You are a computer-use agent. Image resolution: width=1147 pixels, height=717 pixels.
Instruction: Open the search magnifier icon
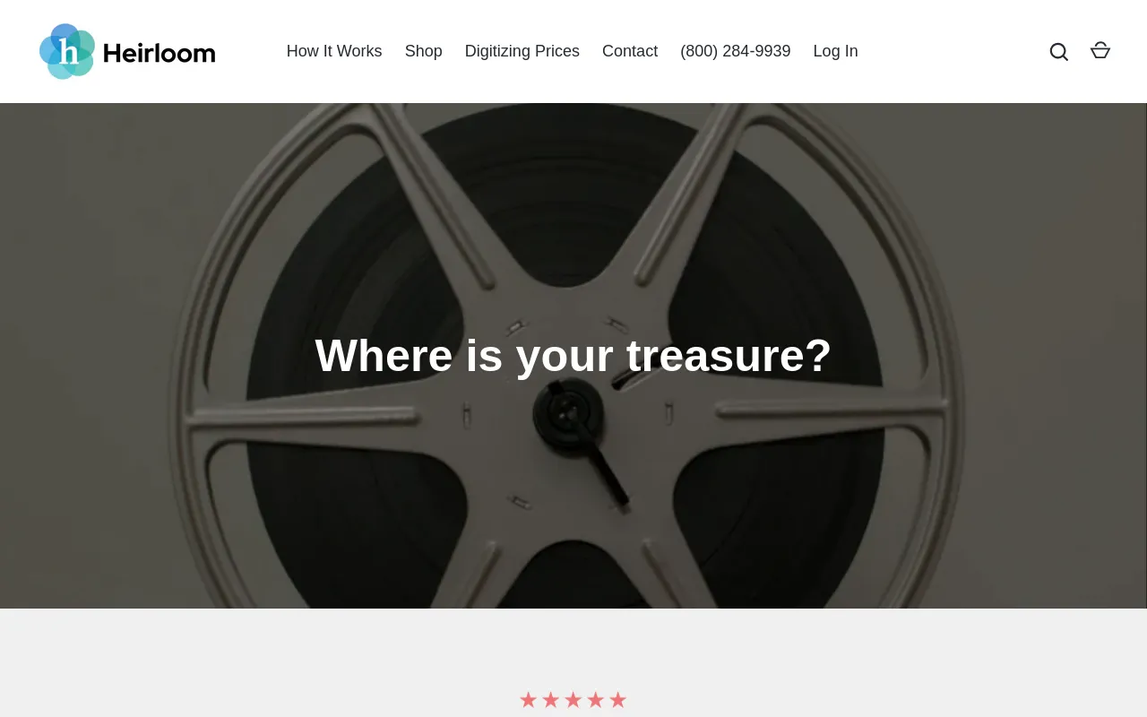click(x=1058, y=52)
